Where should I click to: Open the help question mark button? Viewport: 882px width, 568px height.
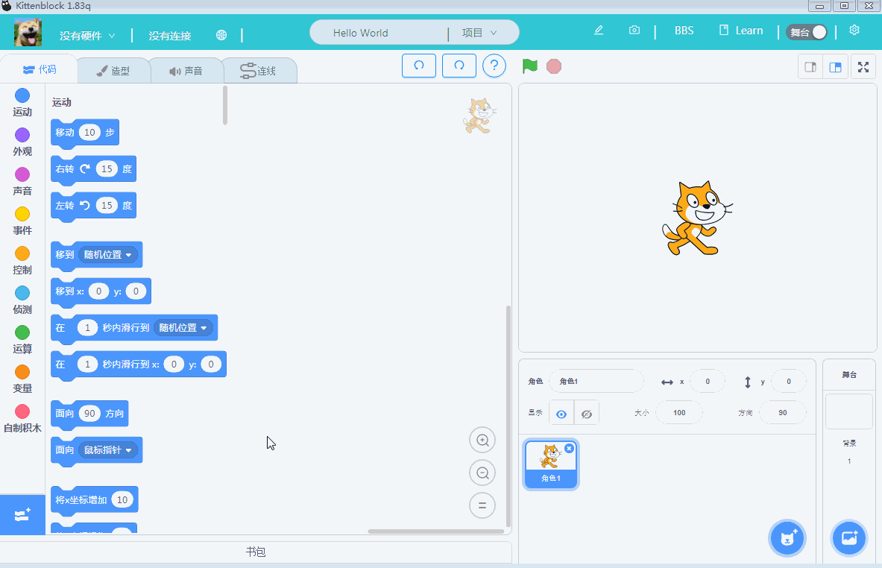494,66
